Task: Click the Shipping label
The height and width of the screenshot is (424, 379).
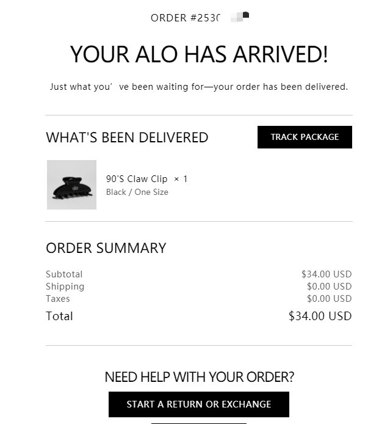Action: click(x=65, y=287)
